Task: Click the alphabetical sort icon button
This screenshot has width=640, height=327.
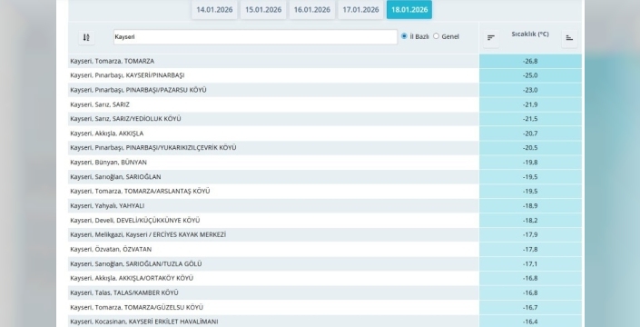Action: click(86, 37)
